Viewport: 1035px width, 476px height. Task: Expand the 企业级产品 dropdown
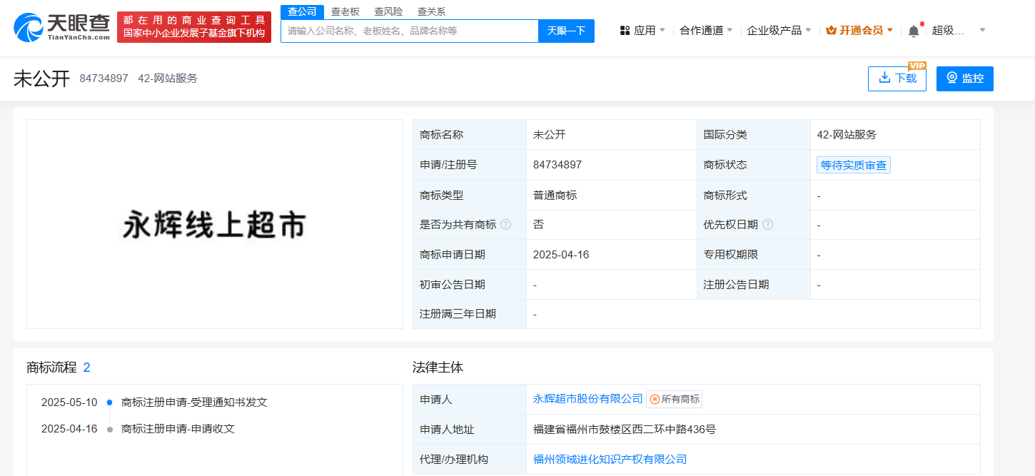(779, 31)
